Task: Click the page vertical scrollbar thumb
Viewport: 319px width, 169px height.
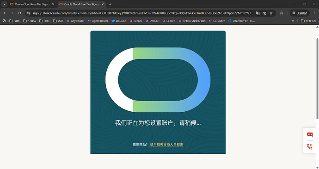Action: 317,78
